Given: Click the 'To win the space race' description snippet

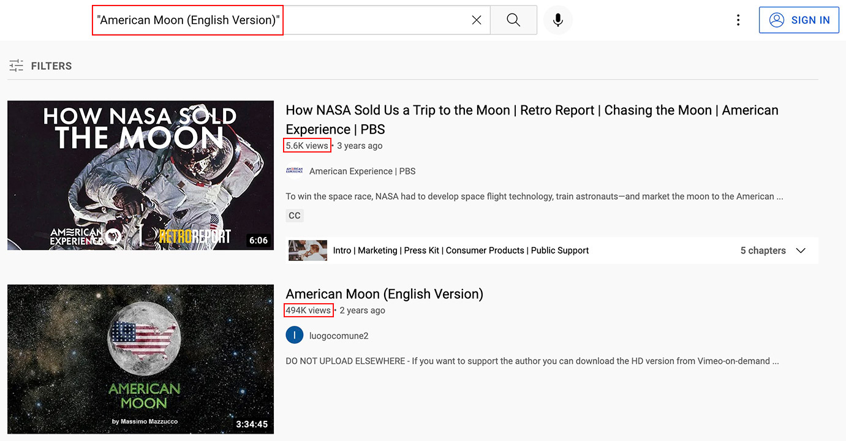Looking at the screenshot, I should pos(534,197).
